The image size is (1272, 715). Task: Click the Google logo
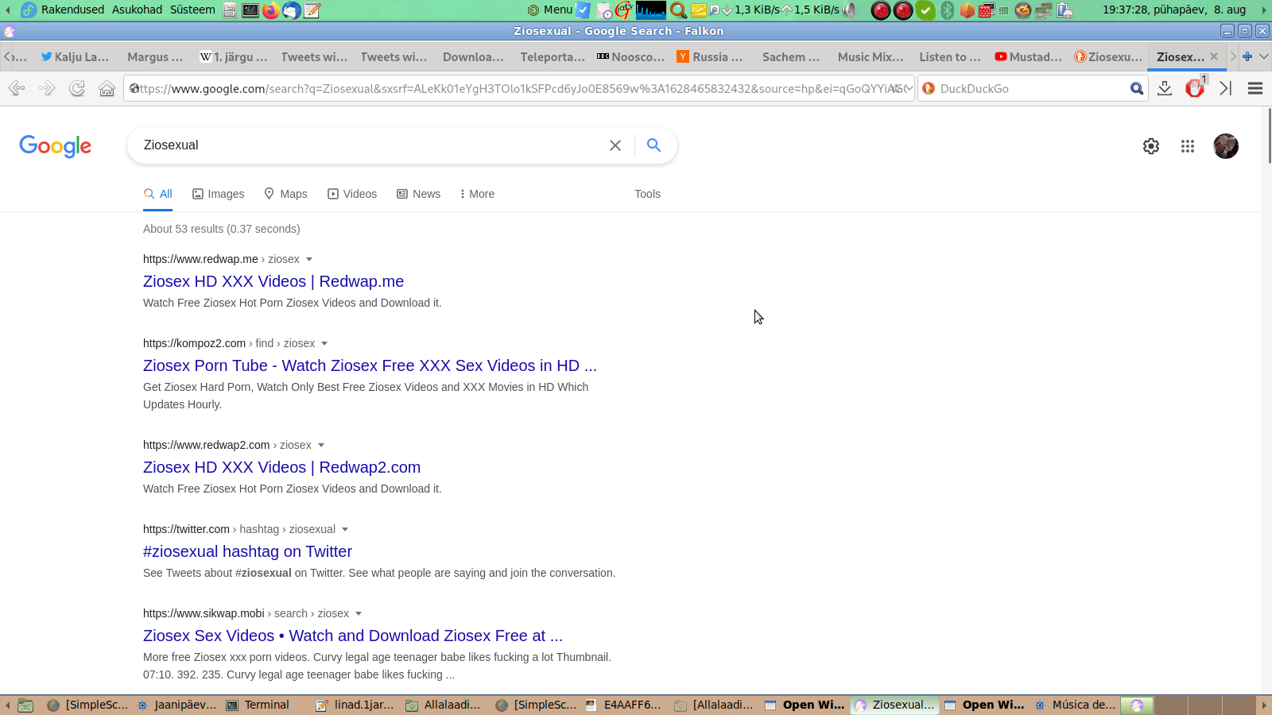(x=56, y=146)
